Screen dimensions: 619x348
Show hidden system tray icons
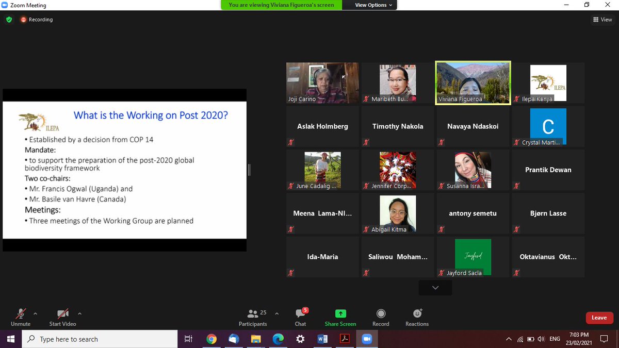[x=509, y=339]
